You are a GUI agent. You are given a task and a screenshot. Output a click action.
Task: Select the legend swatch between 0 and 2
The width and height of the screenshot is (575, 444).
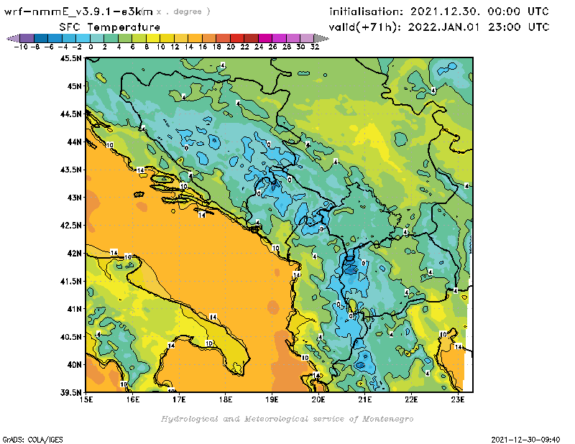(x=97, y=38)
